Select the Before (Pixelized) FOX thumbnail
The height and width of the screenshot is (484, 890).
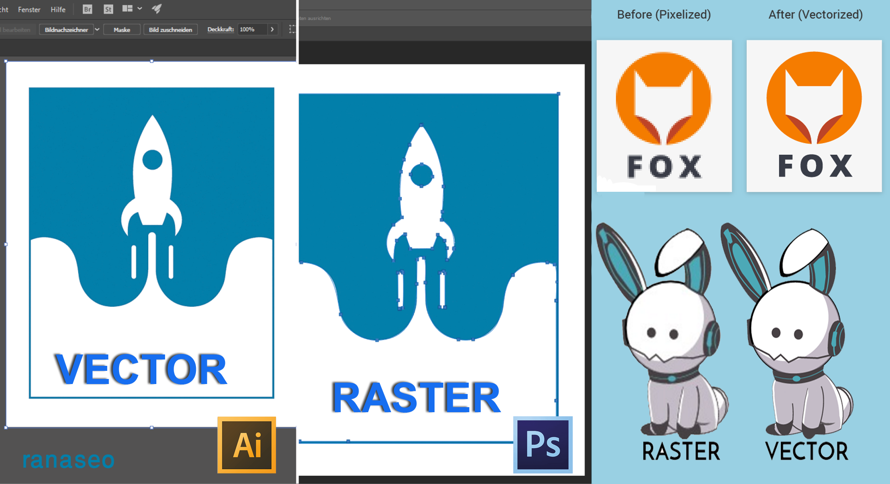pyautogui.click(x=664, y=115)
